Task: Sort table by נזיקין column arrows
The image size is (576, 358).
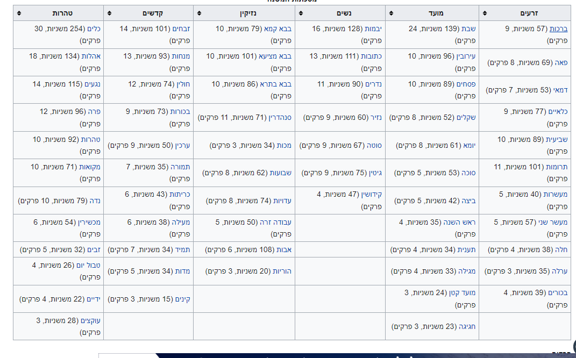Action: (x=199, y=13)
